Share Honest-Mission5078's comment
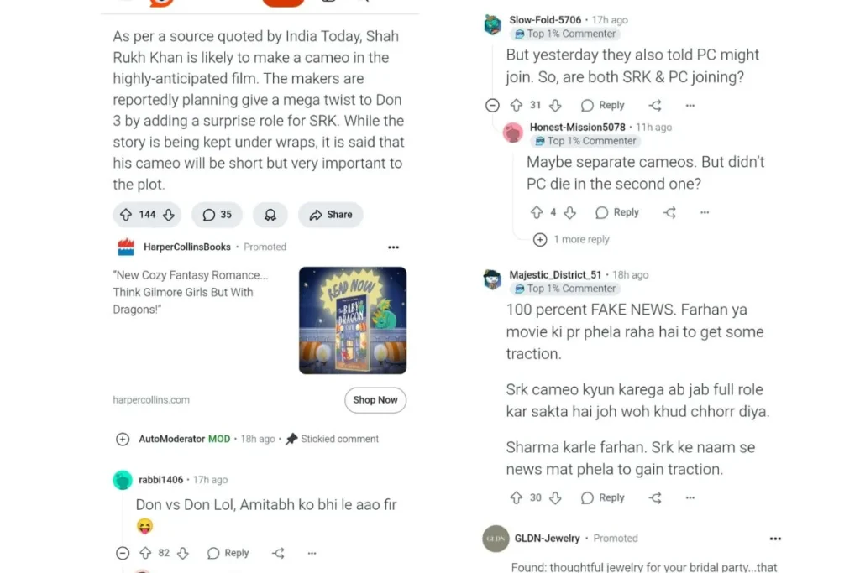860x573 pixels. click(669, 212)
